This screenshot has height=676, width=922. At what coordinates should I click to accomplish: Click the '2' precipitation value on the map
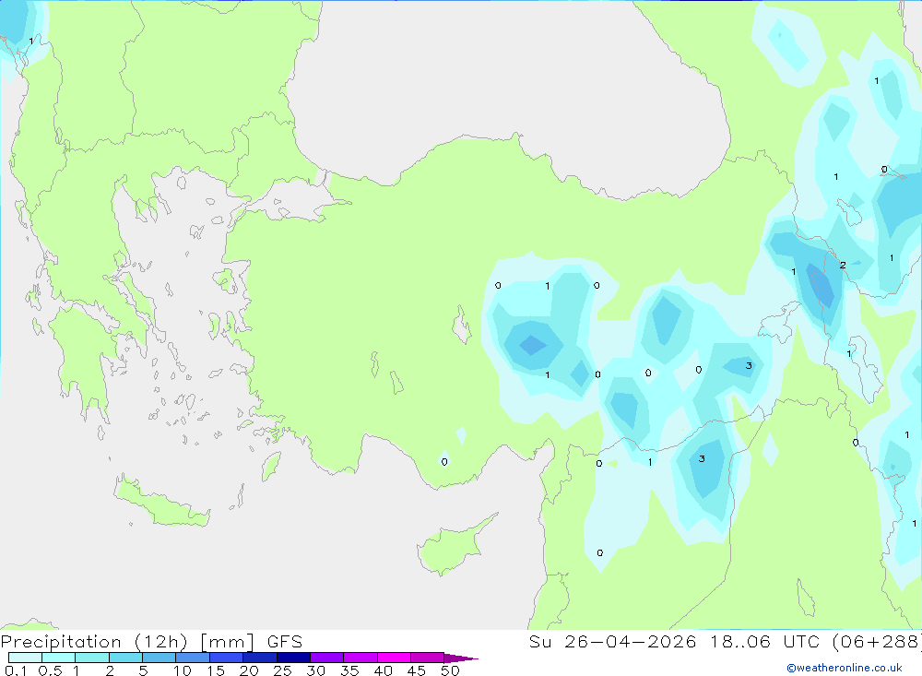[843, 266]
